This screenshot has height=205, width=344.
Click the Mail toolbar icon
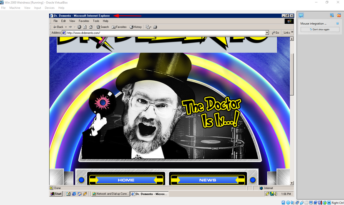(x=148, y=27)
